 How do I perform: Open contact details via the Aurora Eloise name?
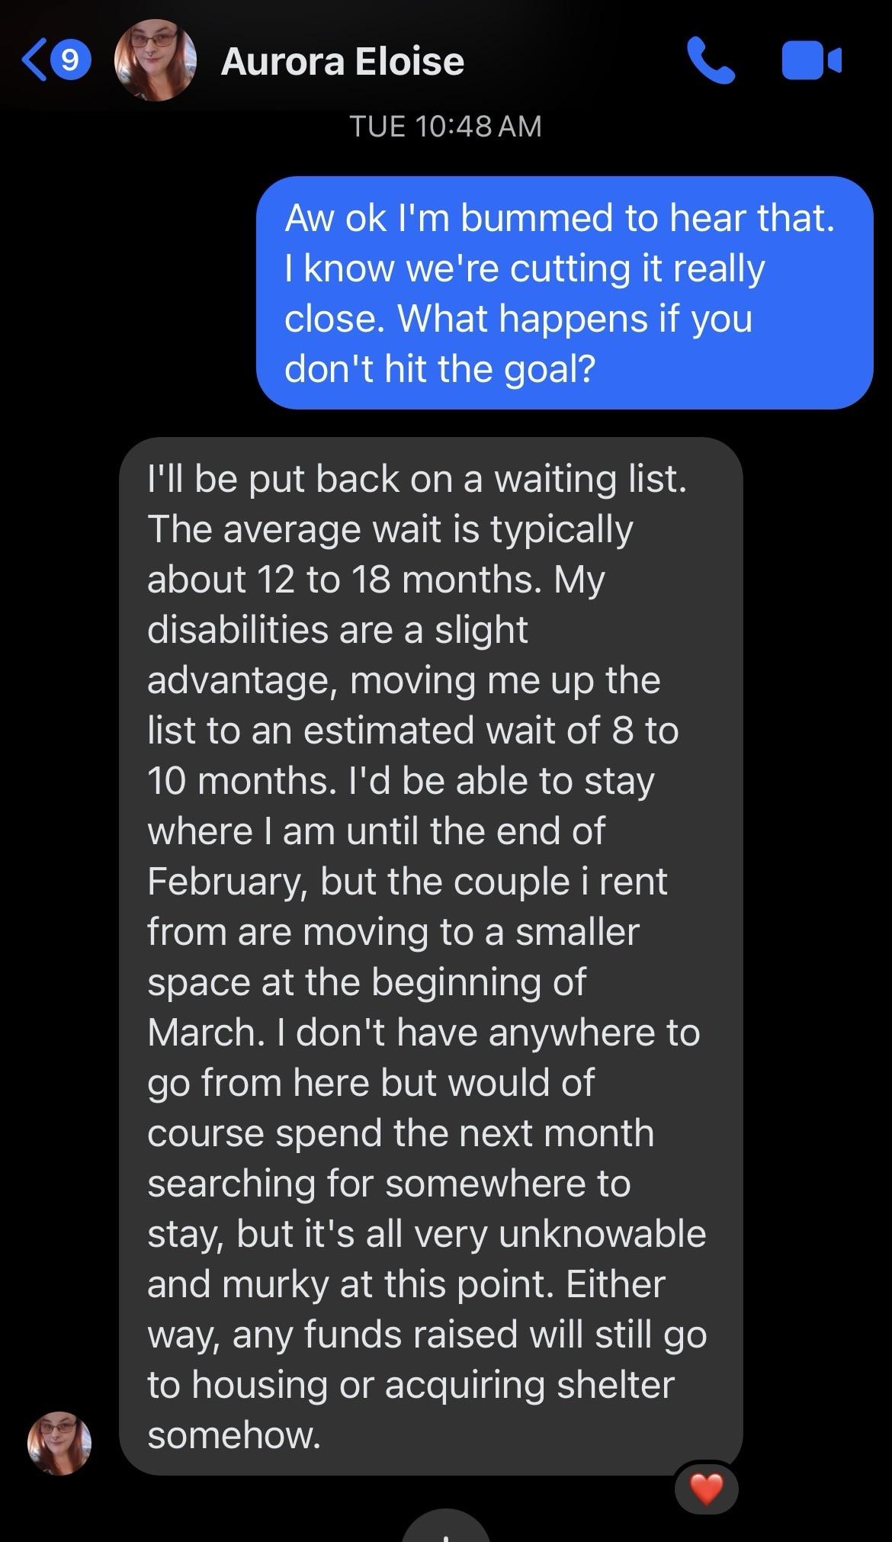(x=342, y=62)
